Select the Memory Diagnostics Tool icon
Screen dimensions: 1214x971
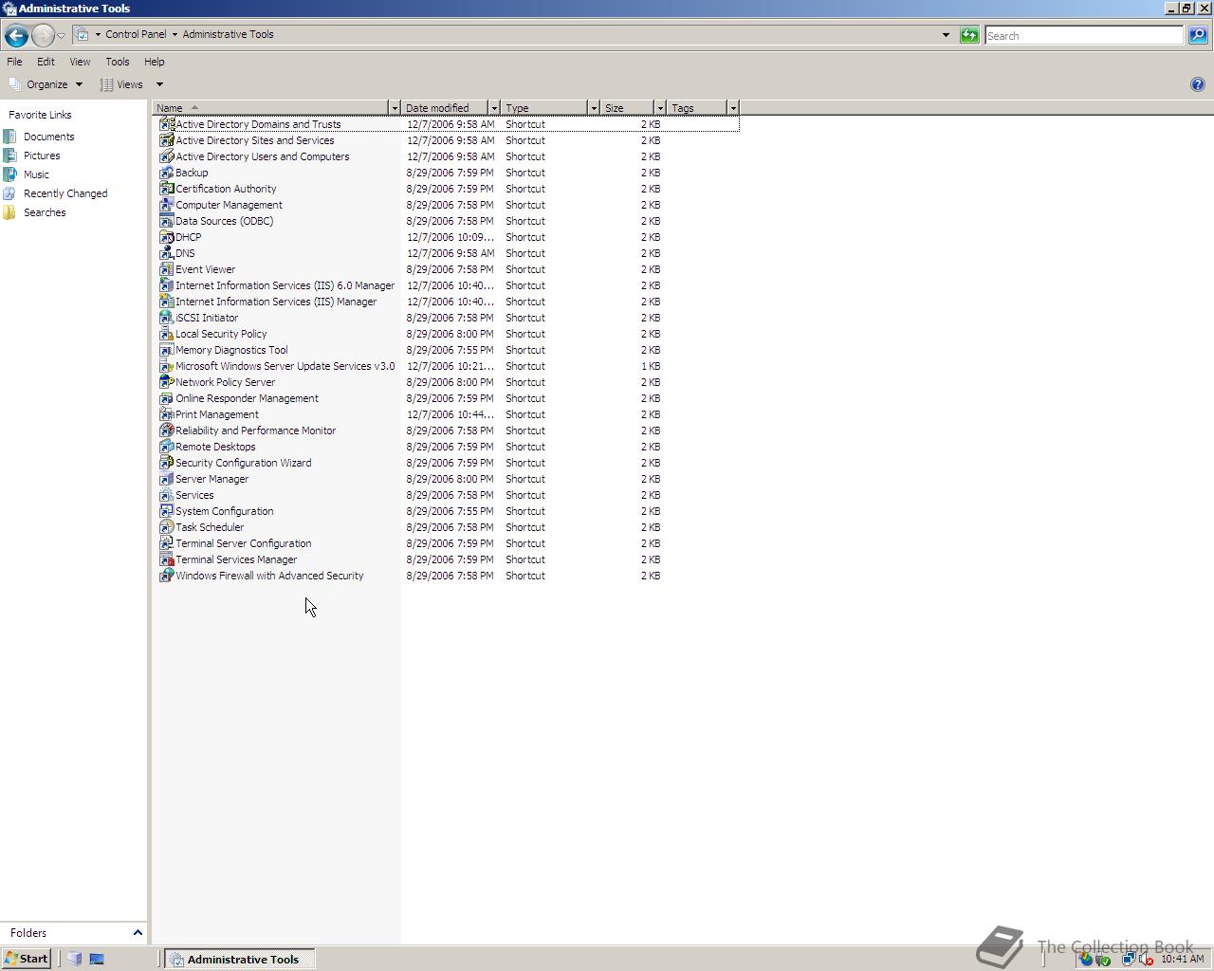[166, 350]
